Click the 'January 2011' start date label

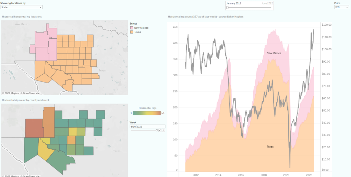(234, 3)
